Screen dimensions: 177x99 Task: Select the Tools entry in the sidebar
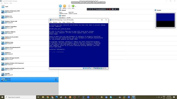(29, 7)
